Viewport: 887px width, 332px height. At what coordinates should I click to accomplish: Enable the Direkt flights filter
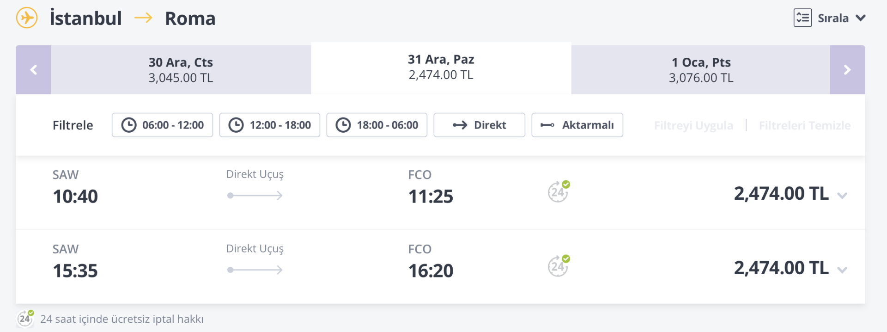click(x=479, y=125)
